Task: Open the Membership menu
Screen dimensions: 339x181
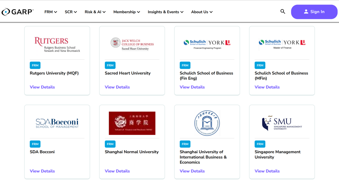Action: tap(127, 12)
